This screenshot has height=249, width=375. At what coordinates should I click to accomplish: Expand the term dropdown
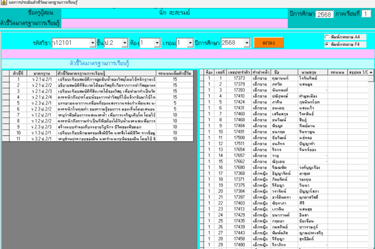coord(189,43)
